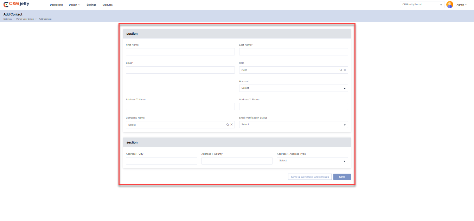Select the Address 1: City field
The height and width of the screenshot is (221, 474).
161,161
